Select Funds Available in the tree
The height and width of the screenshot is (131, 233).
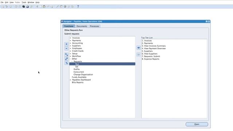(79, 77)
